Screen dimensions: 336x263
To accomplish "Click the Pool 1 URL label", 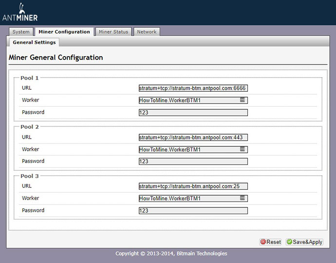I will pos(27,88).
